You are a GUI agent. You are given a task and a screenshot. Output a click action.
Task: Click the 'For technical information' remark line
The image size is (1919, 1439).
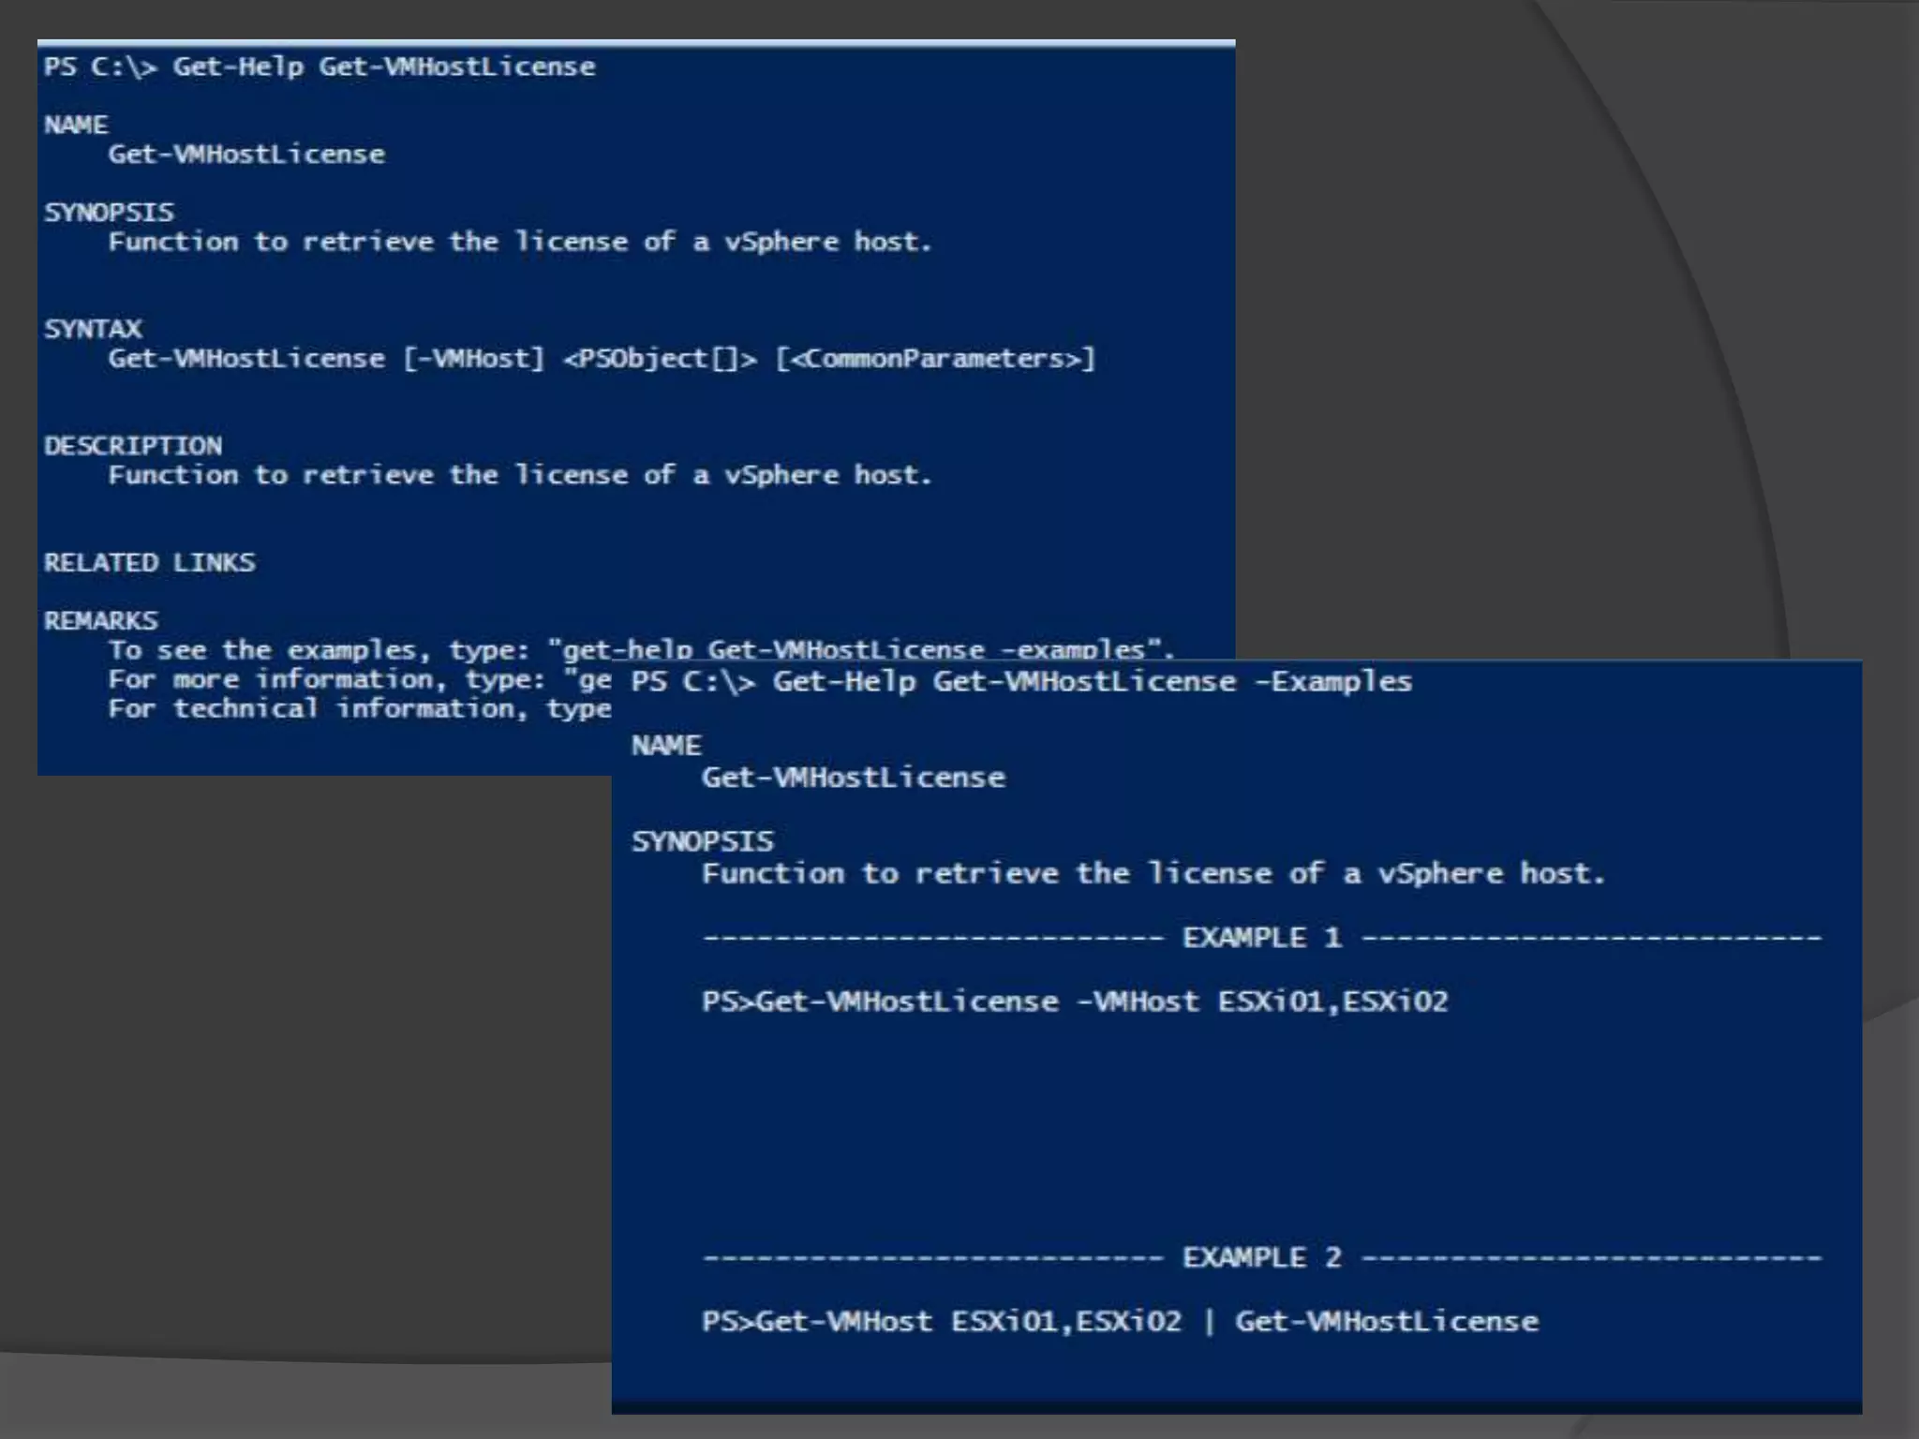(x=359, y=709)
